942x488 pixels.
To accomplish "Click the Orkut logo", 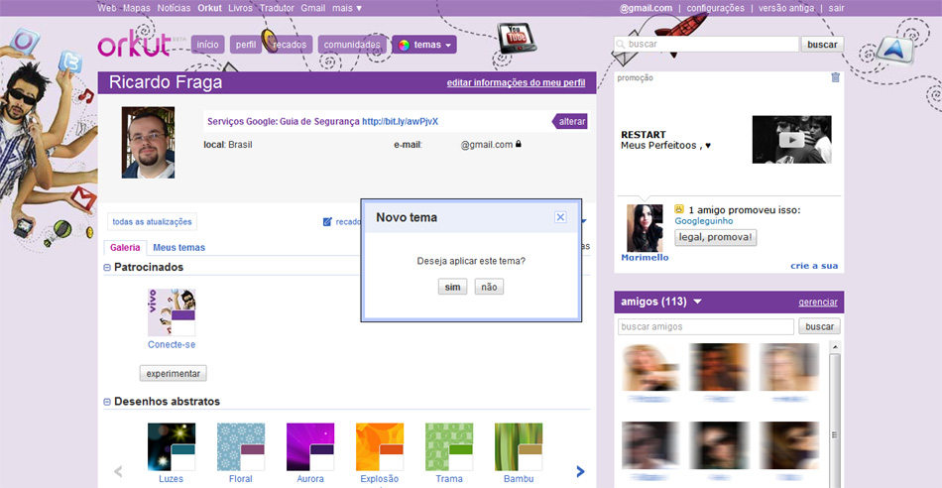I will coord(138,46).
